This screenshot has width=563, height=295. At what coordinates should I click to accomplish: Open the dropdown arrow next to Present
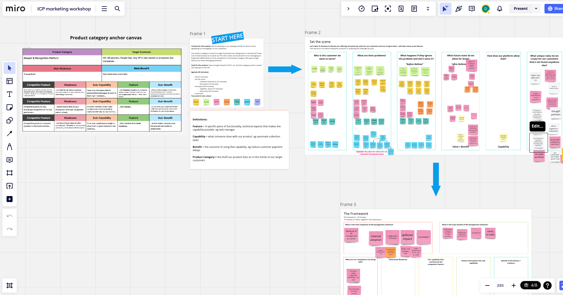tap(536, 9)
